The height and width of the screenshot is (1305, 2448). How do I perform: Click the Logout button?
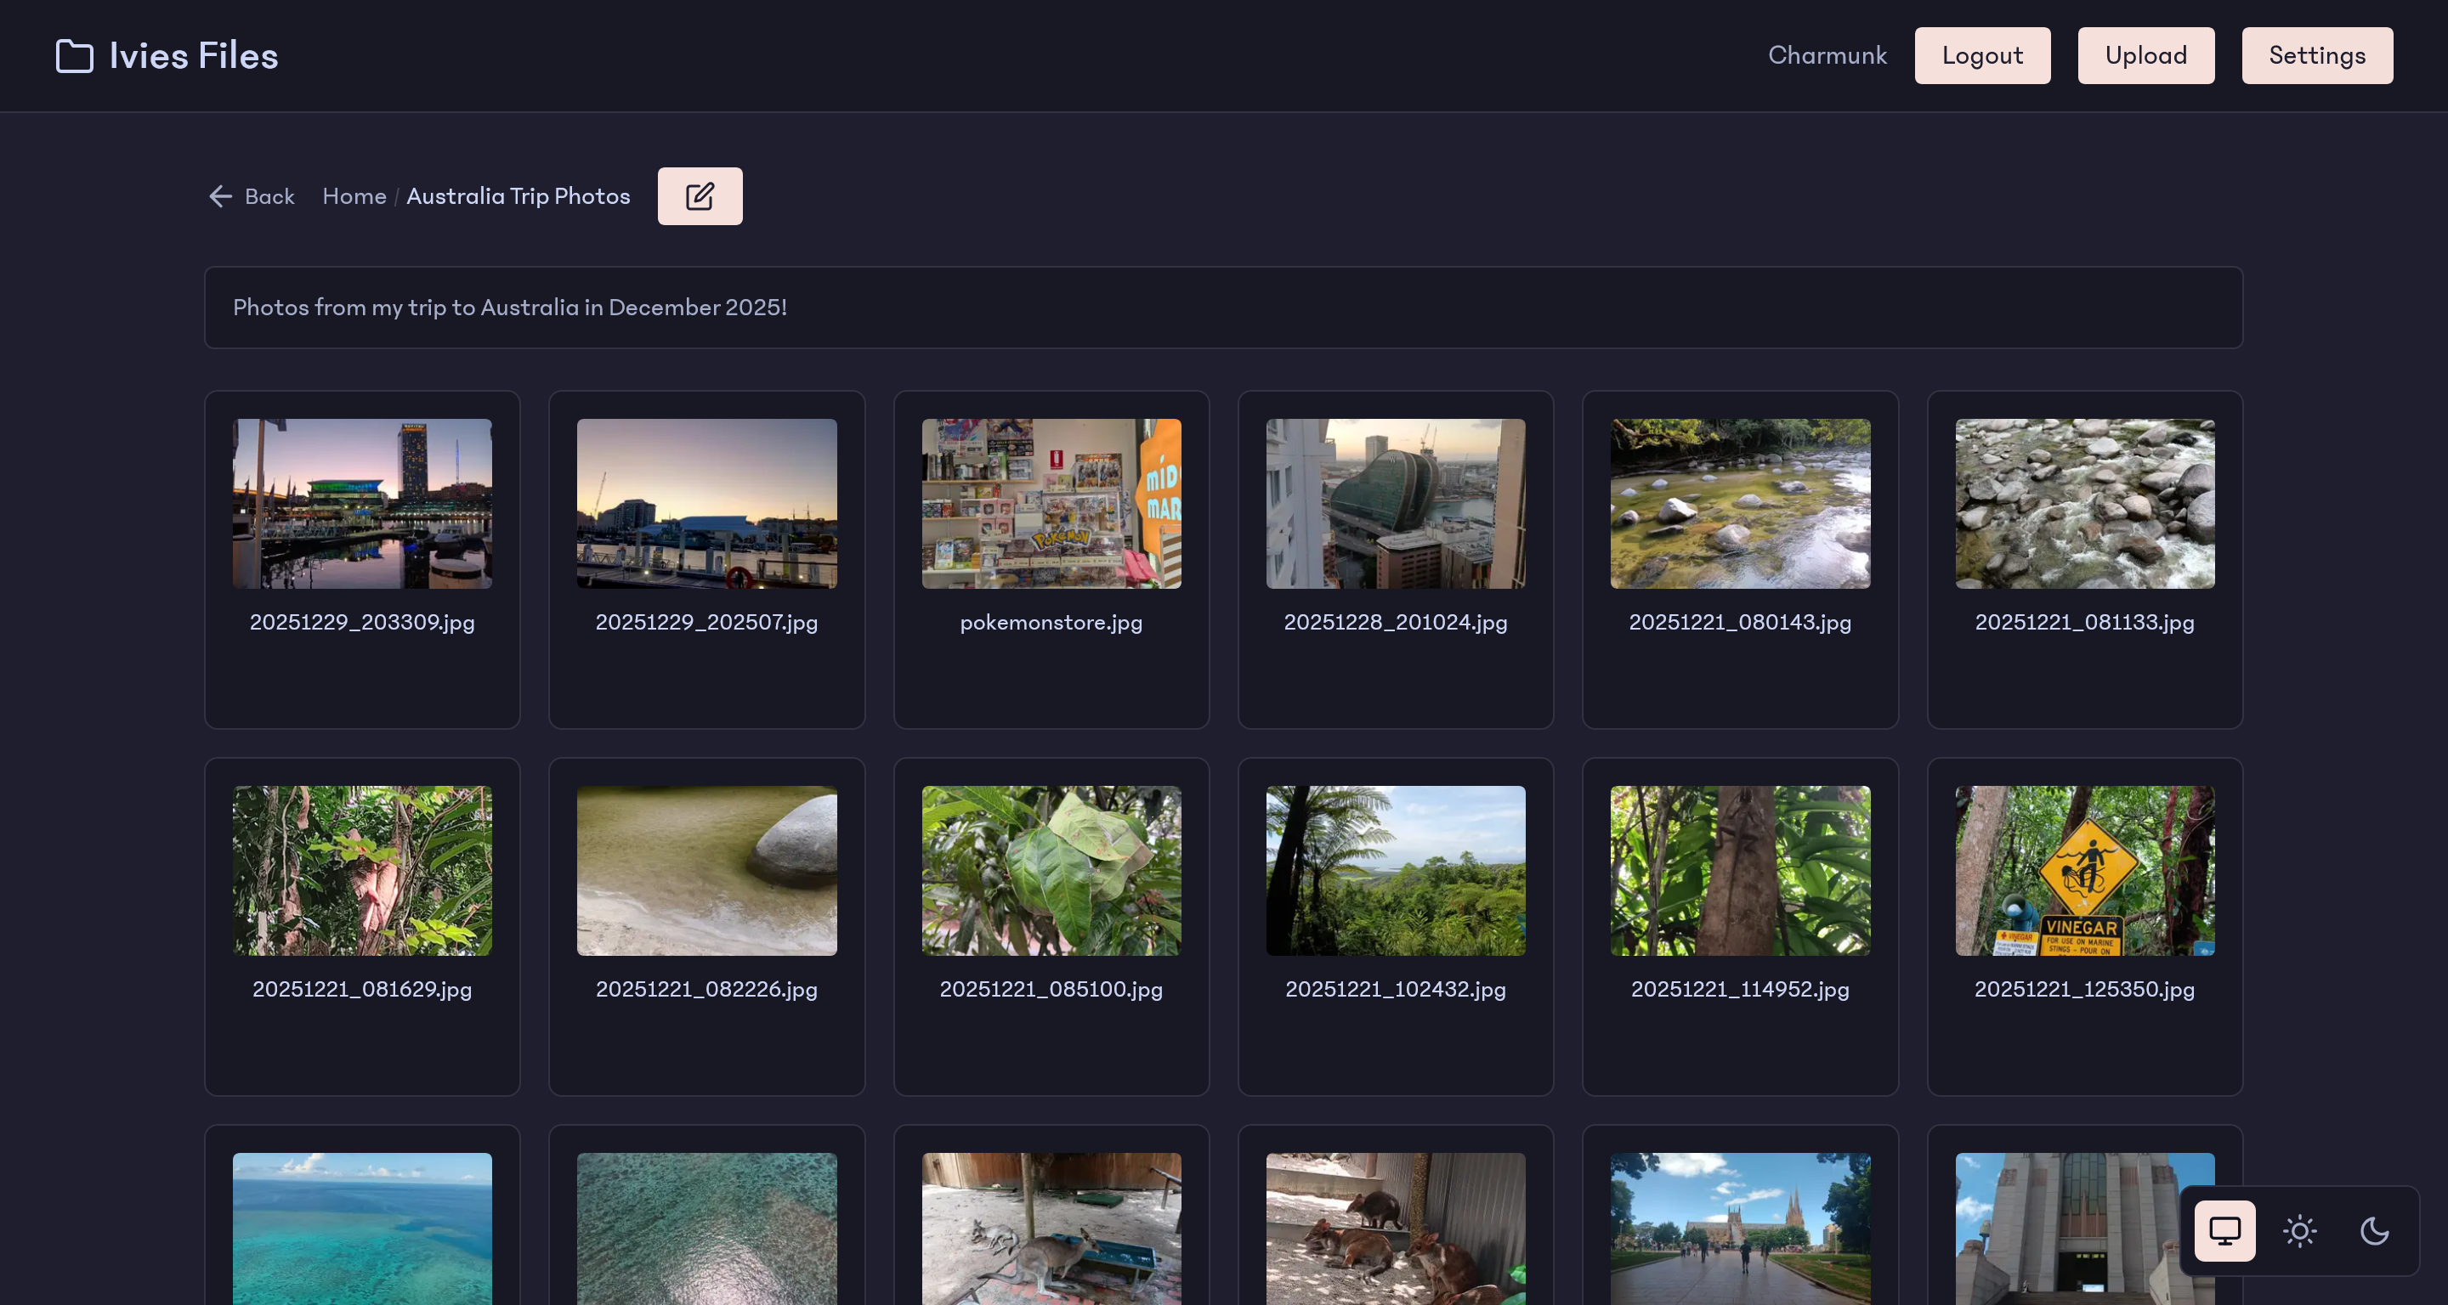pyautogui.click(x=1982, y=55)
